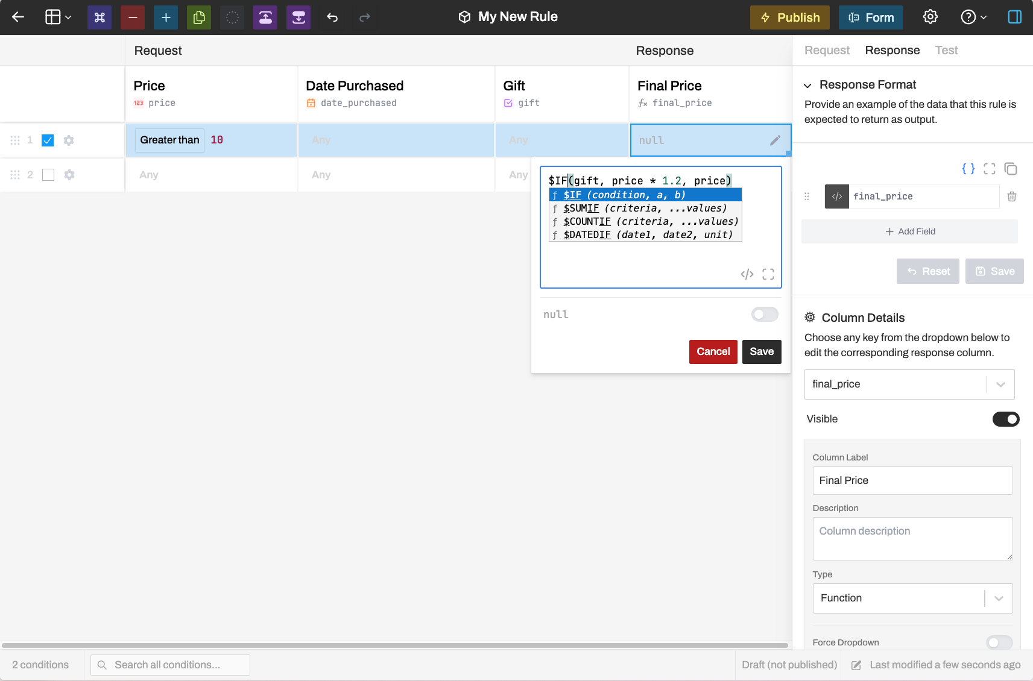Collapse the Response Format section
Screen dimensions: 1033x681
807,86
